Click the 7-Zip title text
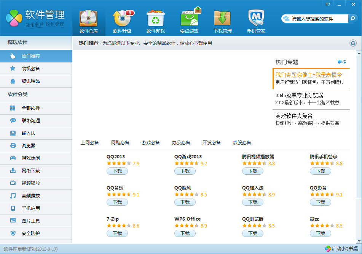The height and width of the screenshot is (254, 362). pos(113,219)
